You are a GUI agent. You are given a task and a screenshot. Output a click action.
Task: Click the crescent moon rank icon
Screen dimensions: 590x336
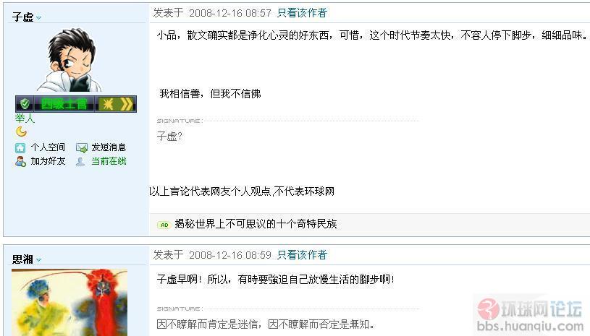22,132
